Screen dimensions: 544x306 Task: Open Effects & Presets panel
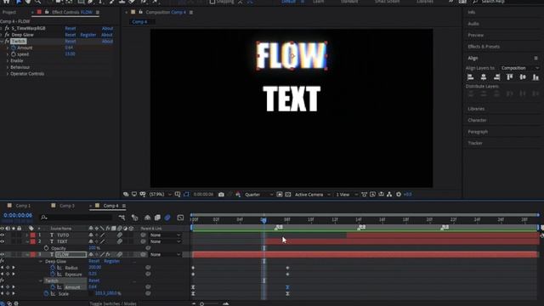point(484,47)
